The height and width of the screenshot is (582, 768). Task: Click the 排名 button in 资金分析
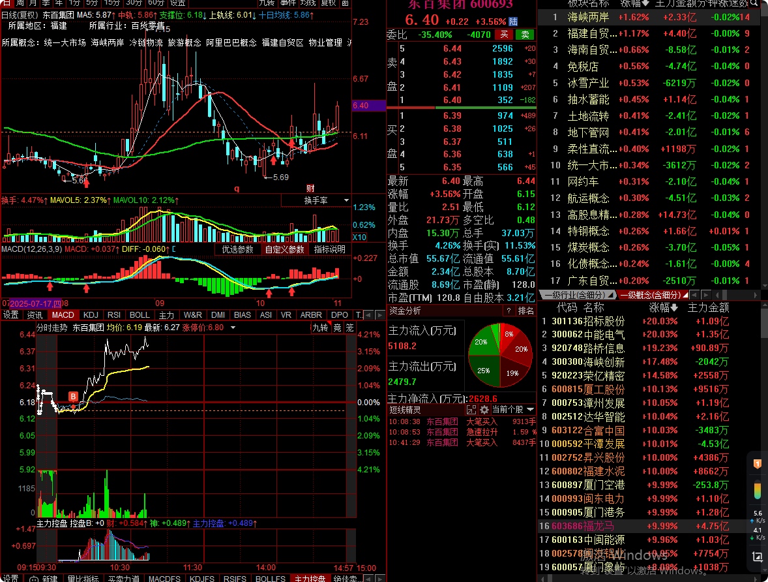tap(526, 311)
